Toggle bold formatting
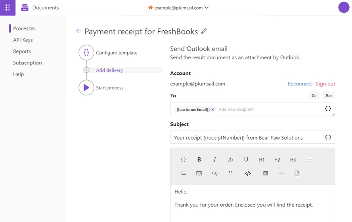352x222 pixels. tap(199, 159)
